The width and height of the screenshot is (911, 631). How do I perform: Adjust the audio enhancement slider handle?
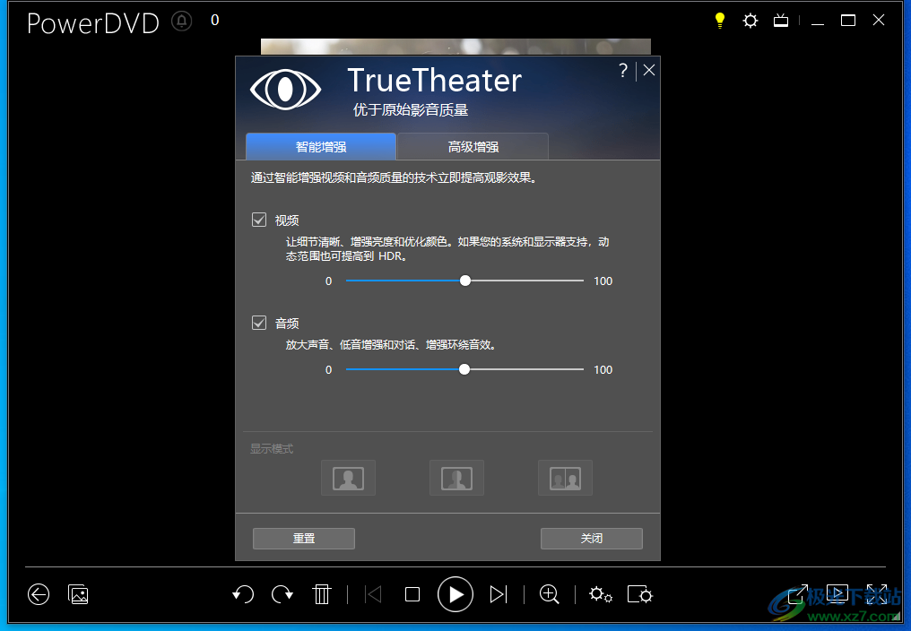[x=464, y=369]
